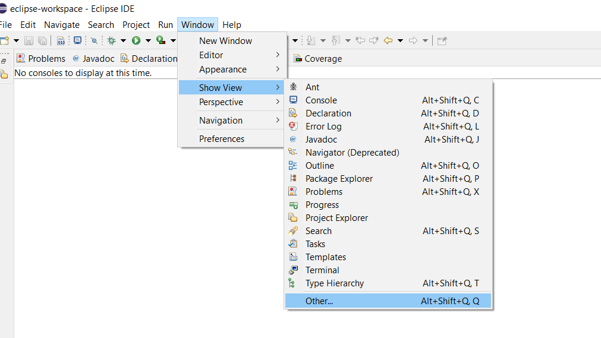Click the Coverage launch toolbar icon
This screenshot has width=601, height=338.
point(161,40)
